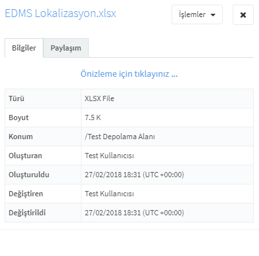Close the file details panel

click(243, 15)
